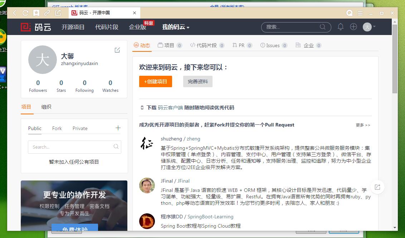Click the +创建项目 button
The image size is (405, 238).
[x=156, y=81]
